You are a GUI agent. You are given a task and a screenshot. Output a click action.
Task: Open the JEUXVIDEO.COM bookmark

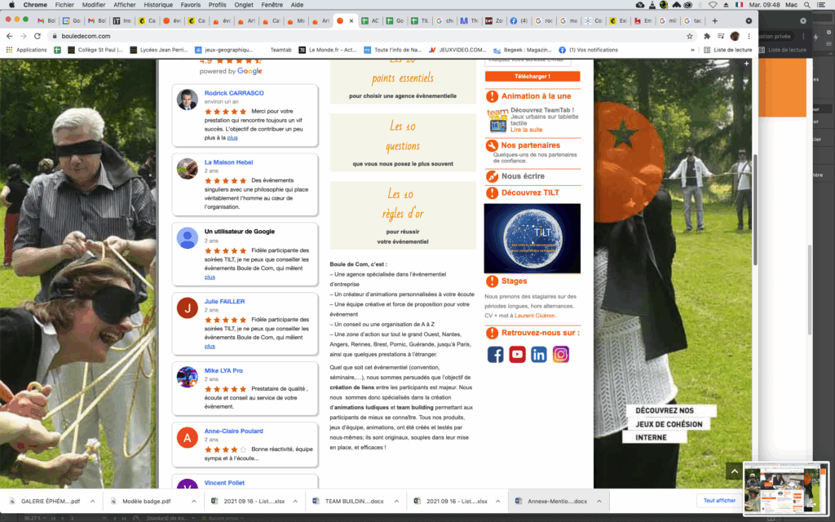click(x=457, y=50)
